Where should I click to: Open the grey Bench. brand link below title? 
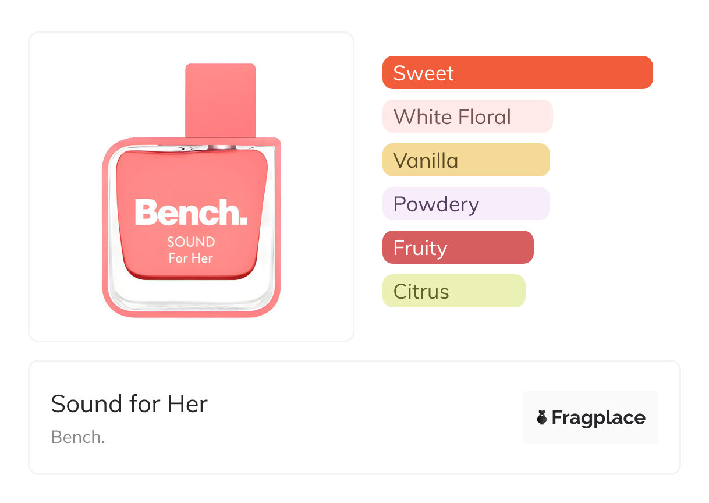tap(78, 437)
